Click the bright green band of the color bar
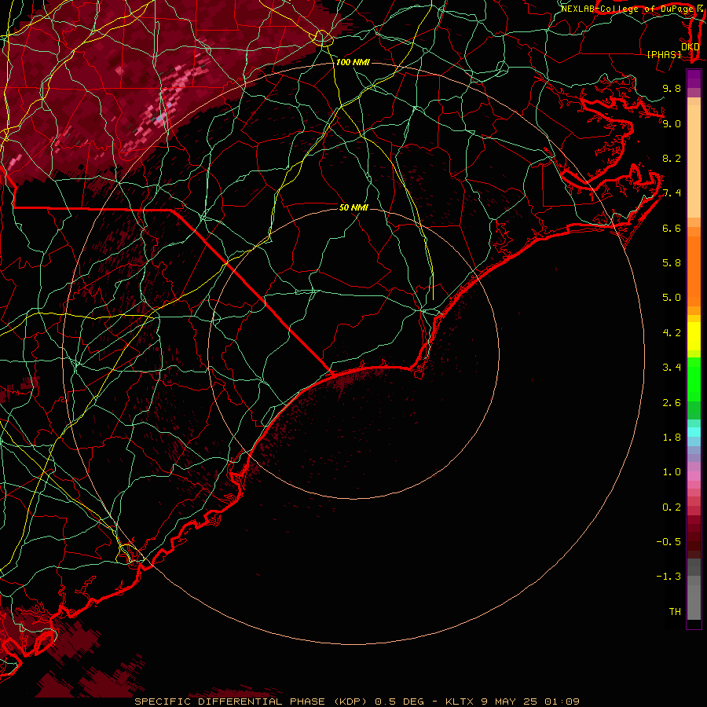 (x=694, y=379)
